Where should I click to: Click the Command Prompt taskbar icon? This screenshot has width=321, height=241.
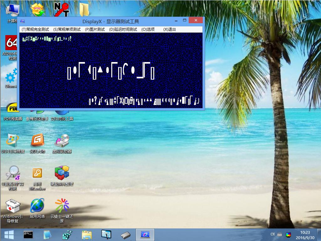(28, 234)
